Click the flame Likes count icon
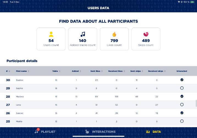 coord(114,34)
